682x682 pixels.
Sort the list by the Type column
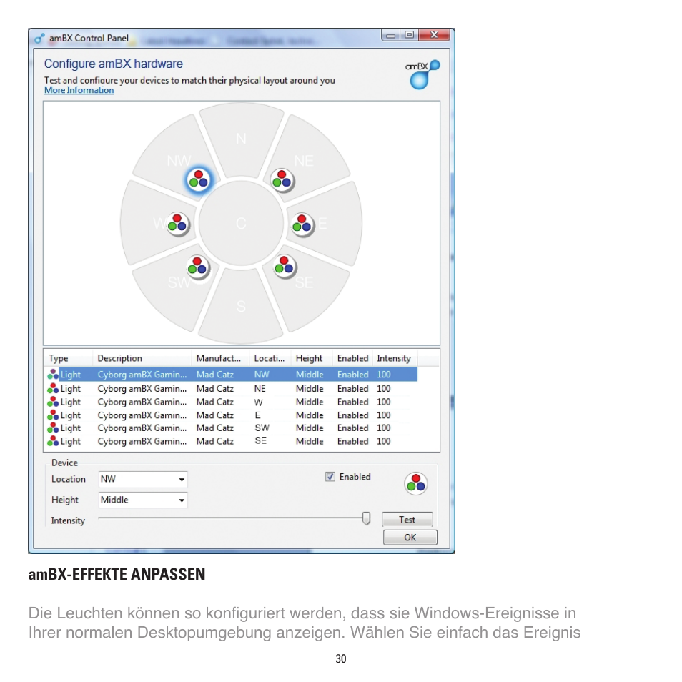click(x=69, y=358)
